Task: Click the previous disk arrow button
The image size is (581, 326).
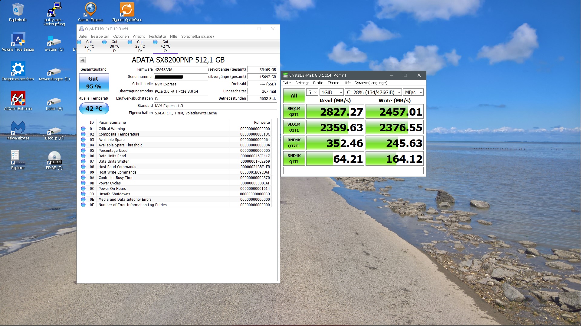Action: 83,60
